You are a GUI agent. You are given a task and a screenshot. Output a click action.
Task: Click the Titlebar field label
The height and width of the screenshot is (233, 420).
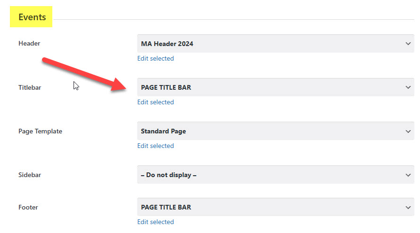click(x=30, y=87)
